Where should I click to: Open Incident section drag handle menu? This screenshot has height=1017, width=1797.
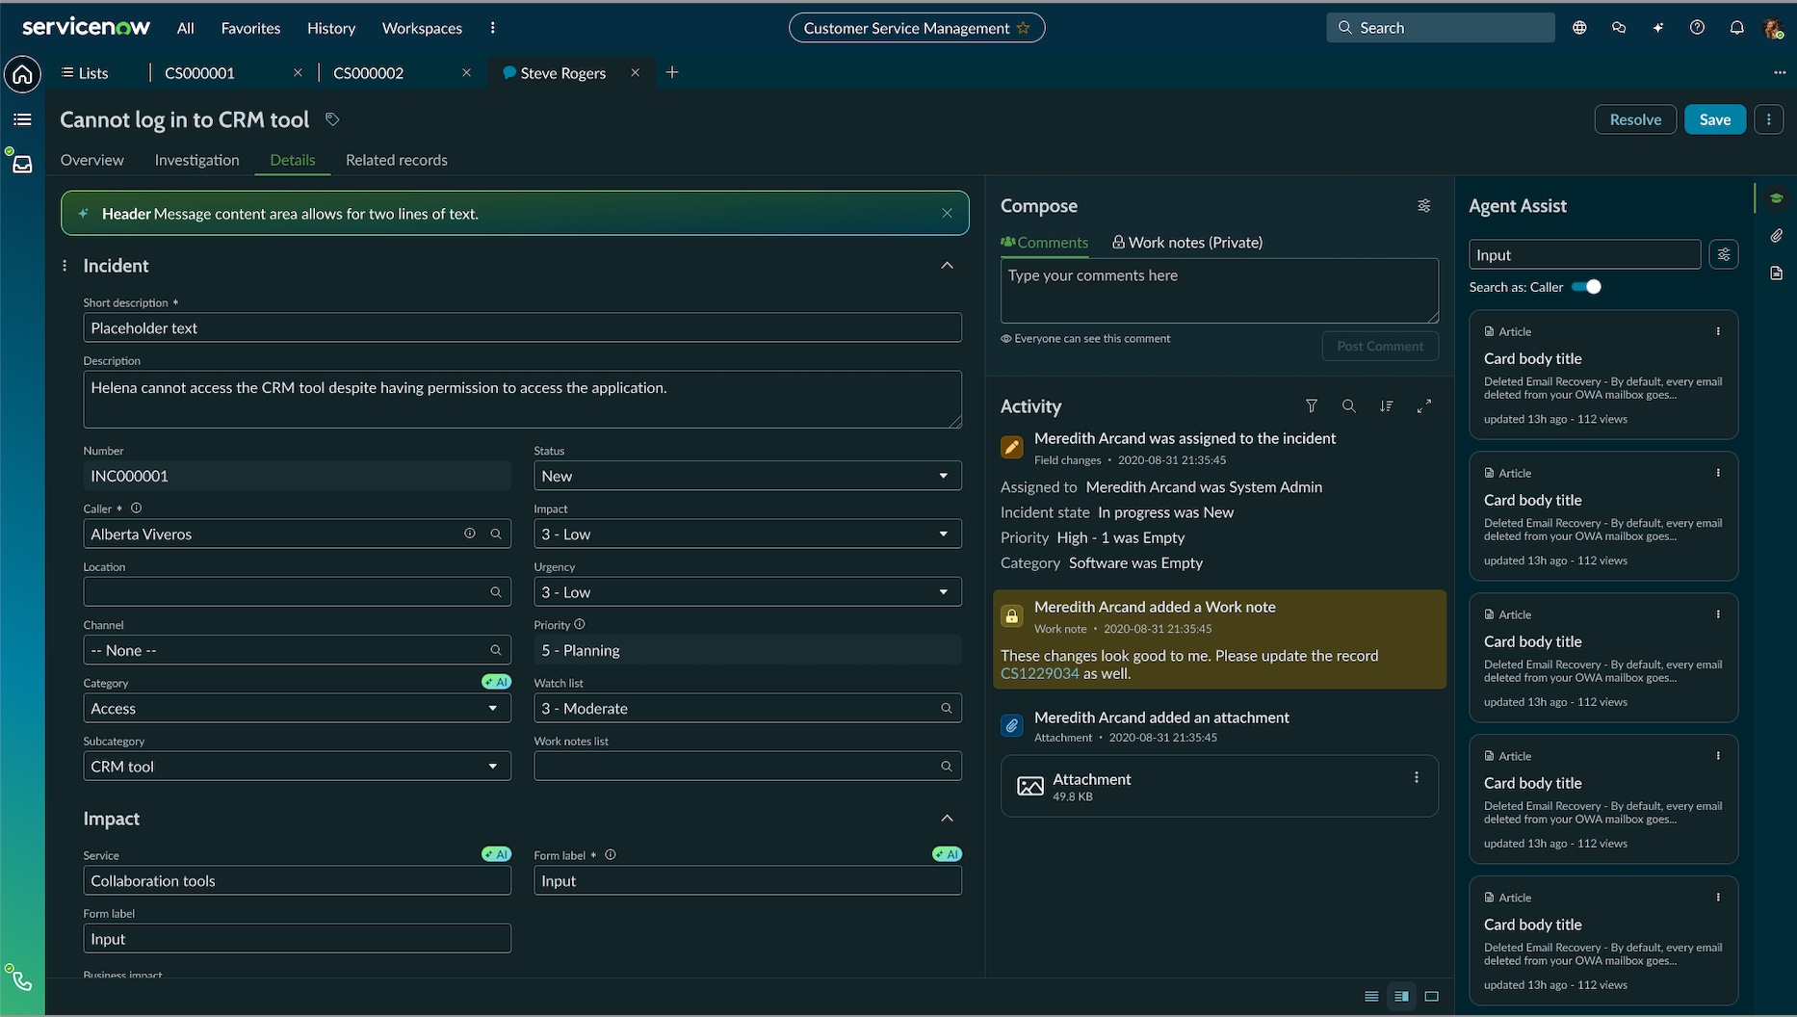pos(65,266)
